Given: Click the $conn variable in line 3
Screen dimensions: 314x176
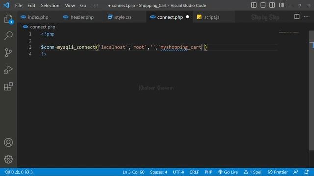Looking at the screenshot, I should (48, 47).
